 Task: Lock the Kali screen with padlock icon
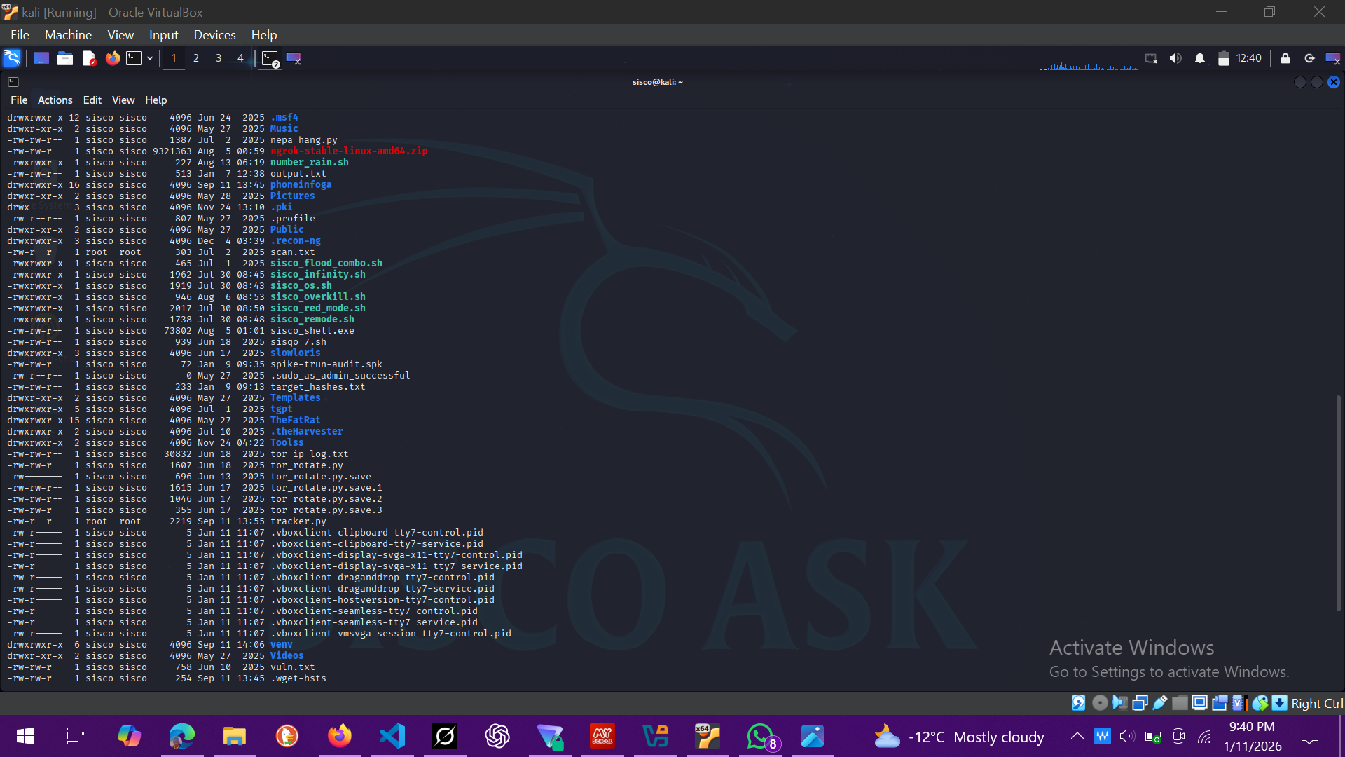coord(1285,58)
